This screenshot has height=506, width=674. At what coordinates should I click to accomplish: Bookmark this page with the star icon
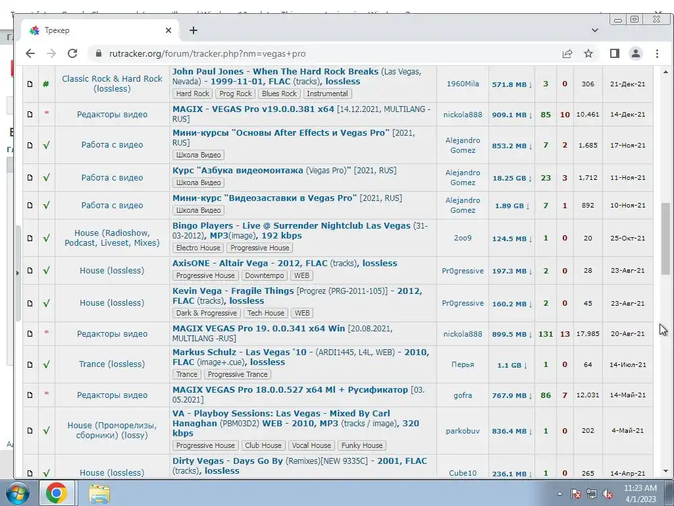click(588, 53)
